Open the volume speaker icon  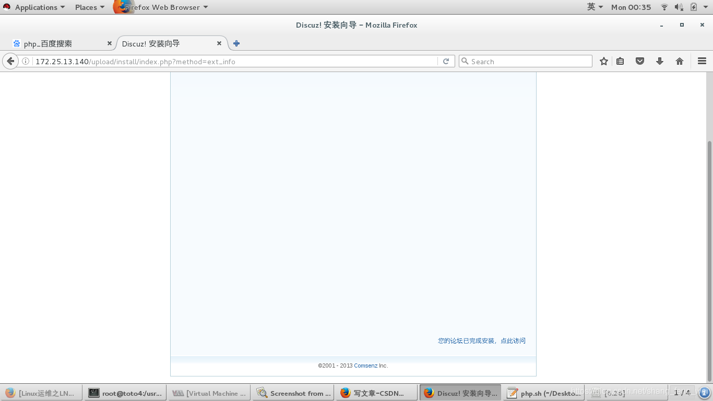[x=679, y=7]
